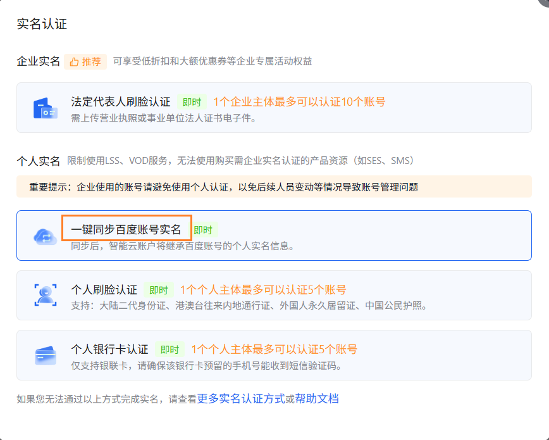The height and width of the screenshot is (440, 549).
Task: Select 个人刷脸认证 option
Action: pos(274,295)
